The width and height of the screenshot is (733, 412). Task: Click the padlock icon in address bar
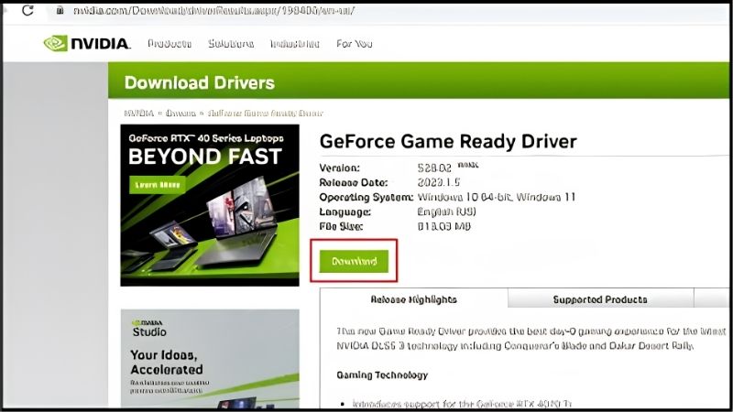tap(60, 10)
